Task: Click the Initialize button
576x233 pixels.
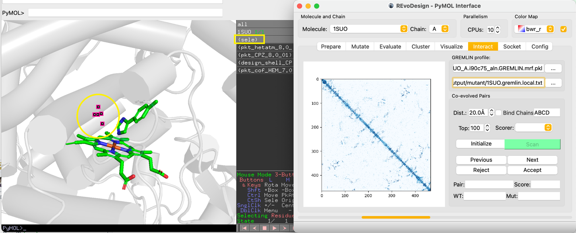Action: [481, 144]
